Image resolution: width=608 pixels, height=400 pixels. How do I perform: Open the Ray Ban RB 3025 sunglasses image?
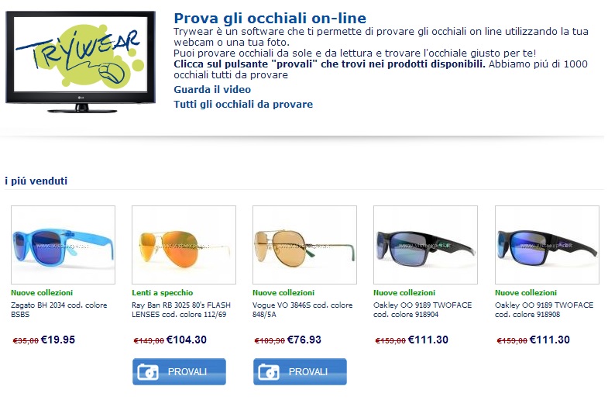click(184, 244)
